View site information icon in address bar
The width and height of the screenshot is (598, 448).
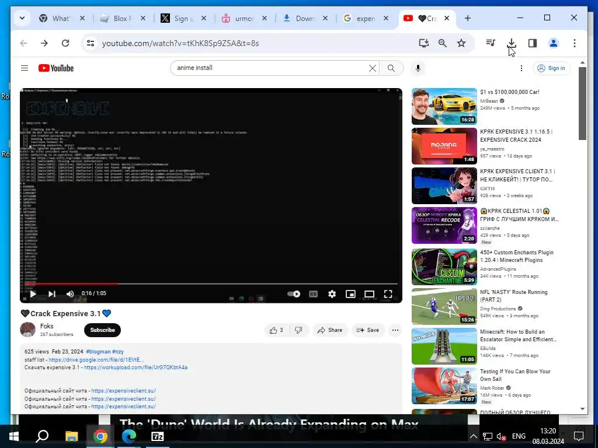point(91,43)
